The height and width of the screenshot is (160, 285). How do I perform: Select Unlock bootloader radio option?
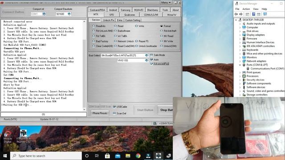(136, 46)
